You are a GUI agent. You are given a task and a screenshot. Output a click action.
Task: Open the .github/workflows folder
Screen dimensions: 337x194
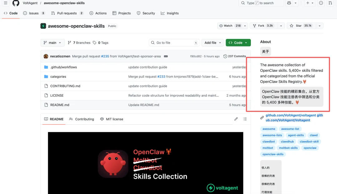click(64, 67)
